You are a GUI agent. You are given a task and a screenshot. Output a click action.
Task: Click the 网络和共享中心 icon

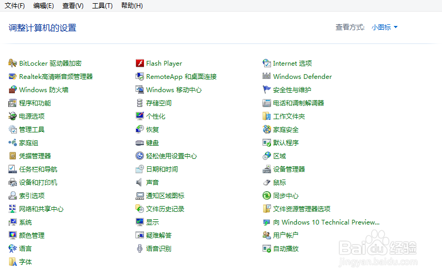click(12, 209)
